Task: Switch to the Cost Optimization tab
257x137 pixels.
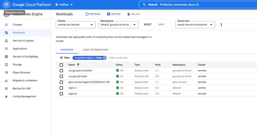Action: pos(95,50)
